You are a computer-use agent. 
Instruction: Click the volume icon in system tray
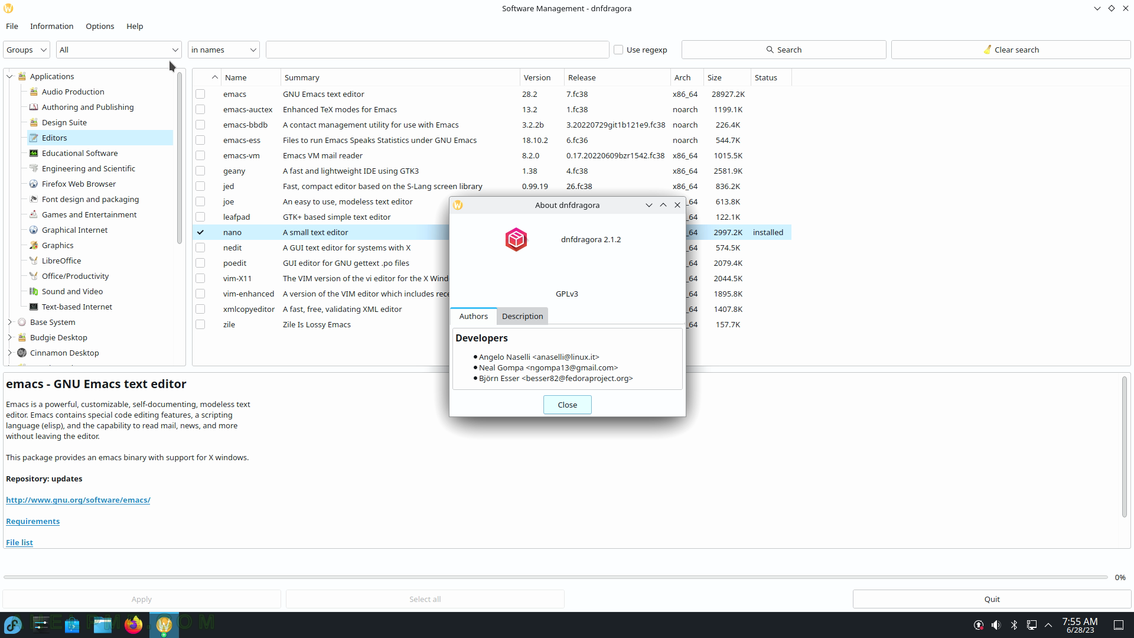[x=996, y=625]
